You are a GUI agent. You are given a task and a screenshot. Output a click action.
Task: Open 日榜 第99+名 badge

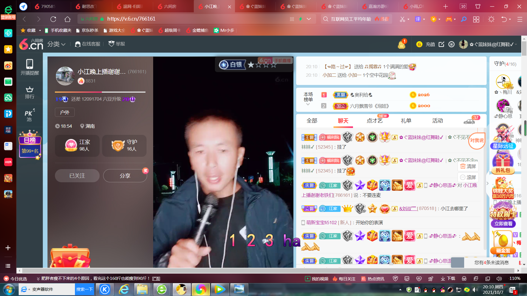(30, 144)
